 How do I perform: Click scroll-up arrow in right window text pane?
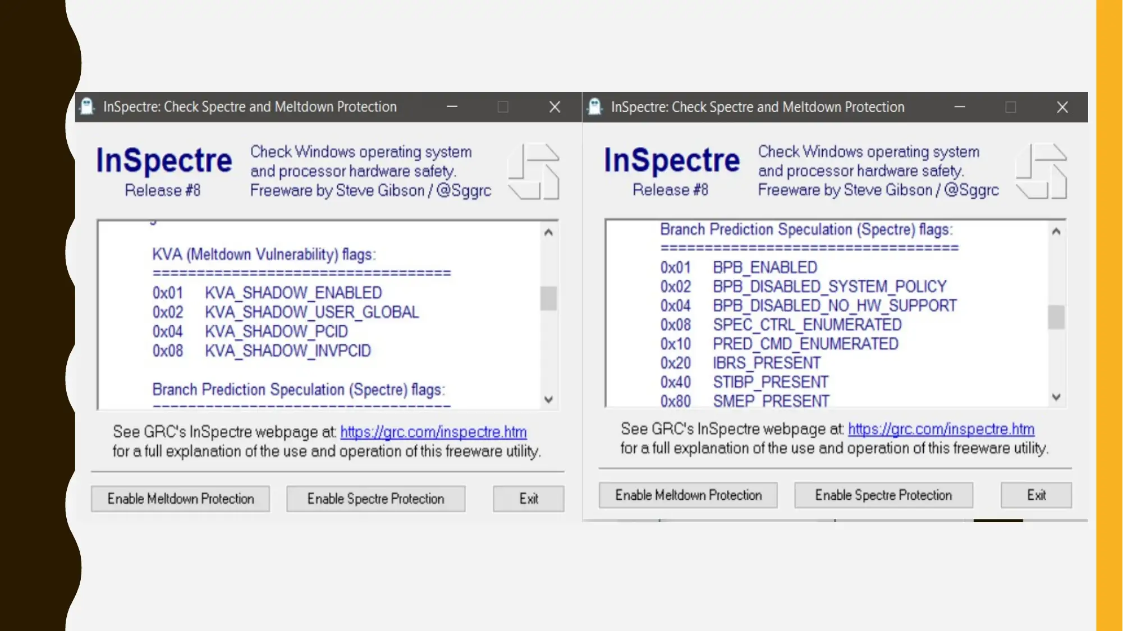click(x=1056, y=231)
